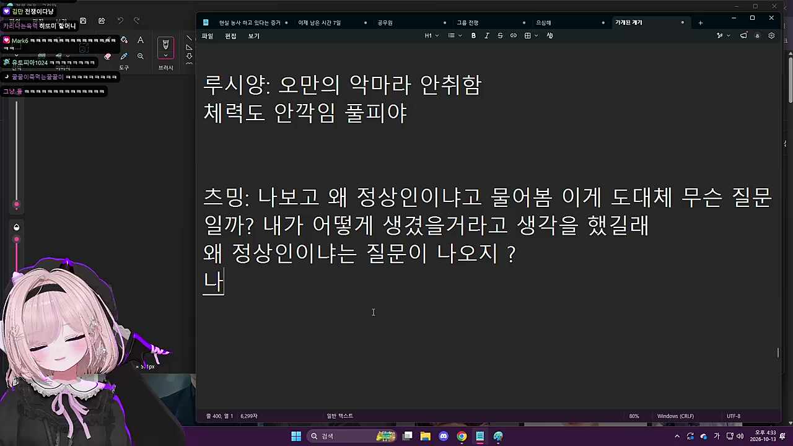793x446 pixels.
Task: Change the UTF-8 encoding setting
Action: click(734, 416)
